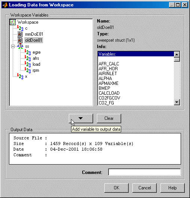This screenshot has width=190, height=198.
Task: Click the Clear button
Action: pyautogui.click(x=109, y=118)
